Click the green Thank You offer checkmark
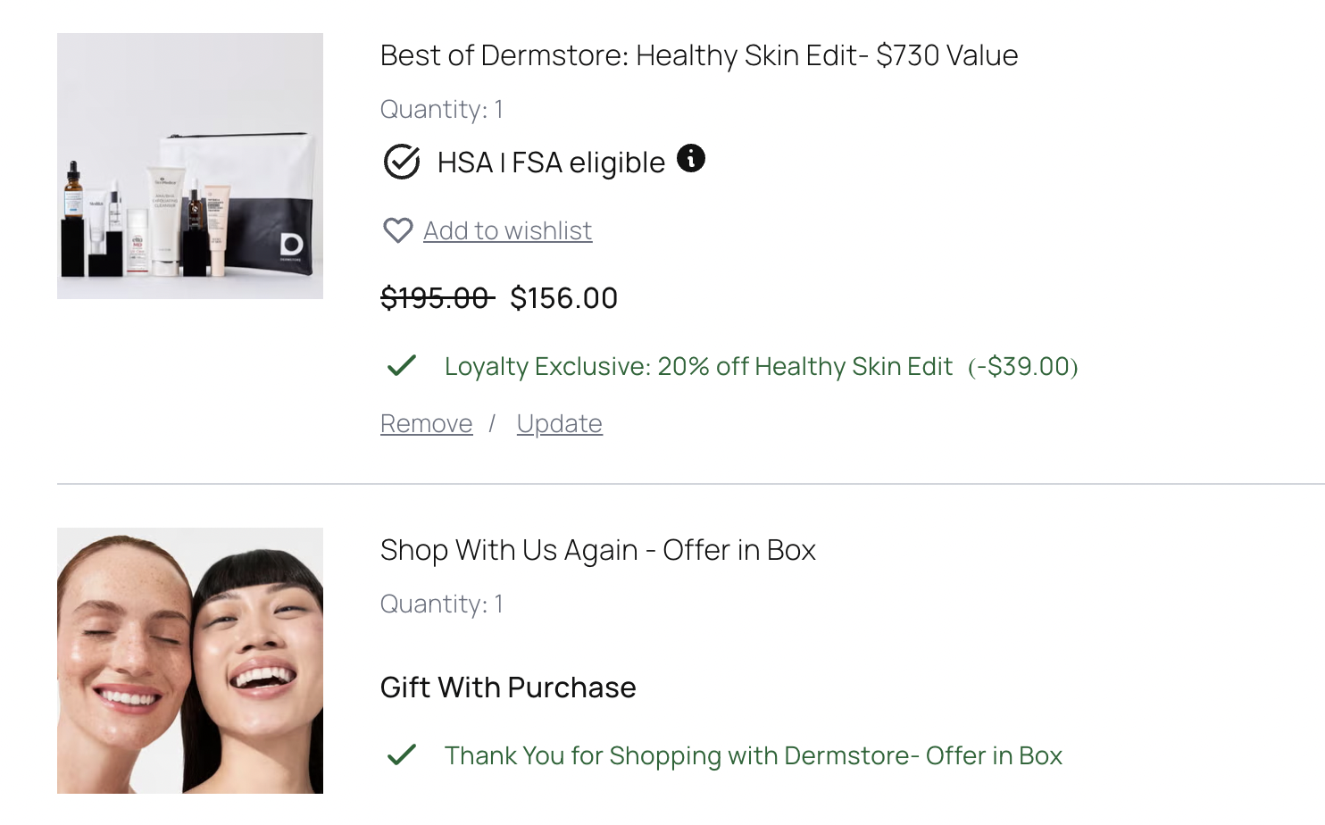 tap(402, 755)
